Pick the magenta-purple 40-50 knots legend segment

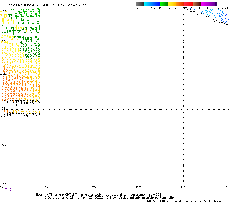209,4
